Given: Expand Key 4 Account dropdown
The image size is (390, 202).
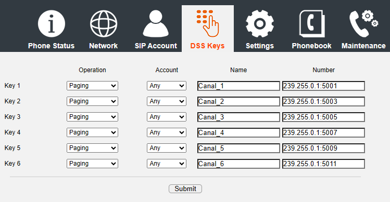Looking at the screenshot, I should coord(167,132).
